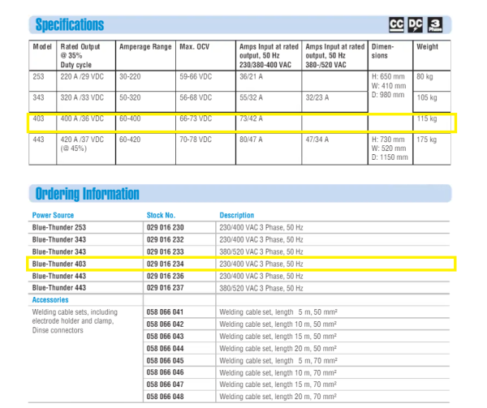Click the Rated Output @ 35% header
The height and width of the screenshot is (408, 487).
pyautogui.click(x=80, y=55)
